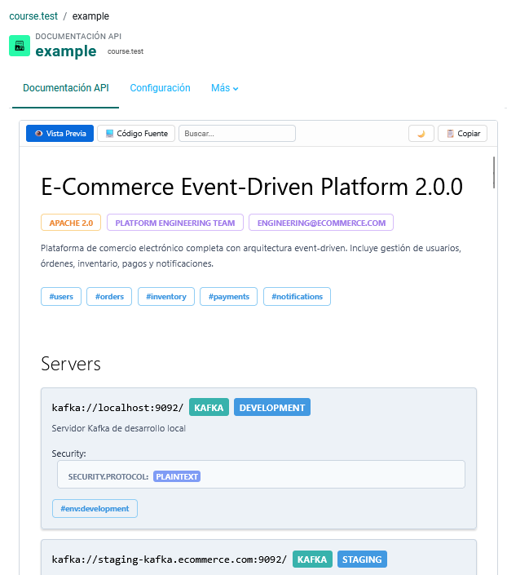Image resolution: width=507 pixels, height=575 pixels.
Task: Click the STAGING environment badge
Action: pos(362,560)
